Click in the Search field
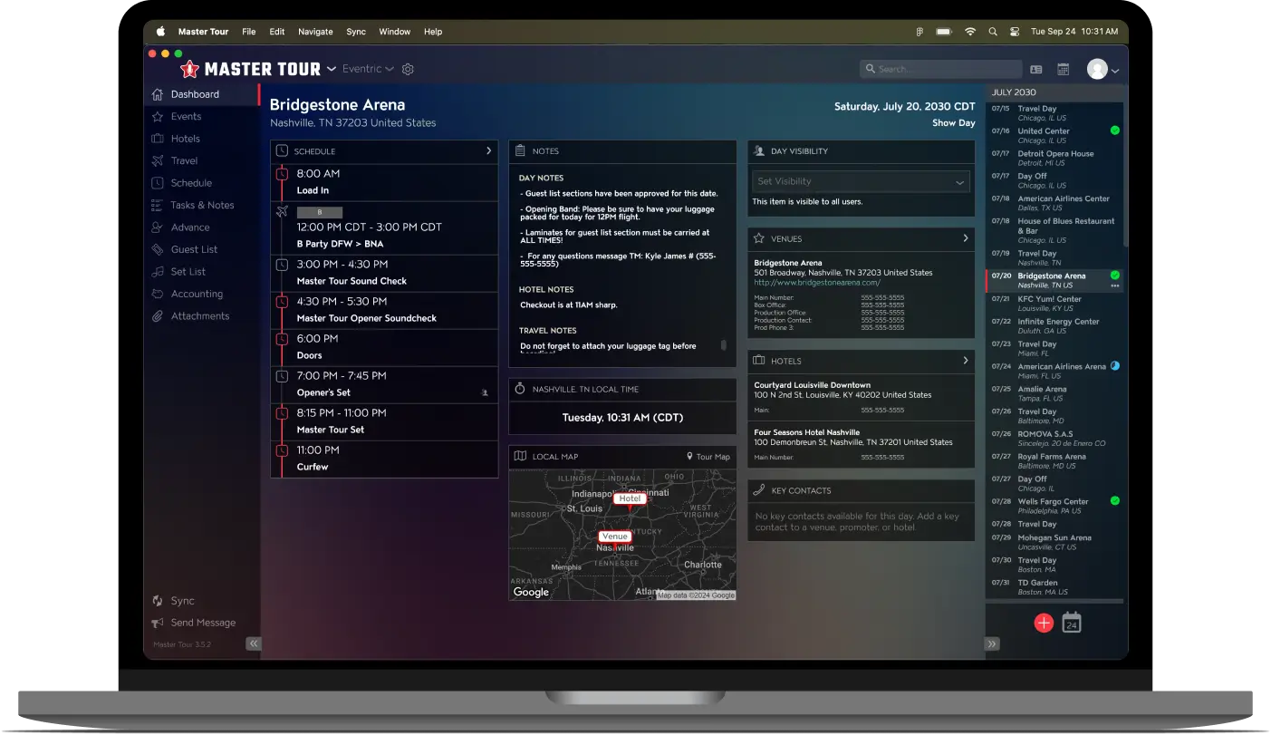The image size is (1271, 735). click(x=940, y=69)
